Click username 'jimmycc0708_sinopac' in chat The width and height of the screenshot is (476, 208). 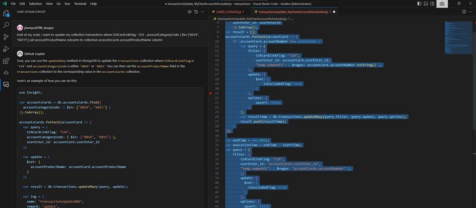pyautogui.click(x=39, y=28)
